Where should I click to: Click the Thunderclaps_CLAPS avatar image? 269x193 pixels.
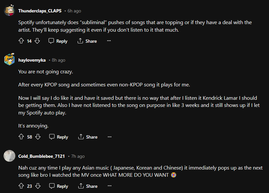click(9, 11)
